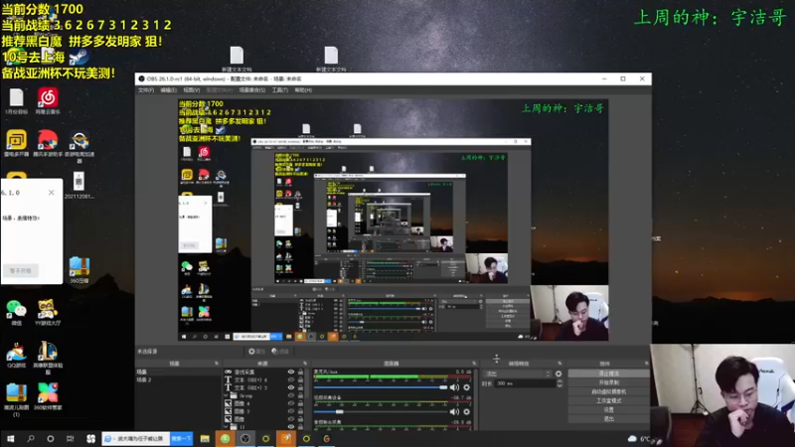The width and height of the screenshot is (795, 447).
Task: Launch the YY游戏大厅 desktop shortcut
Action: (48, 312)
